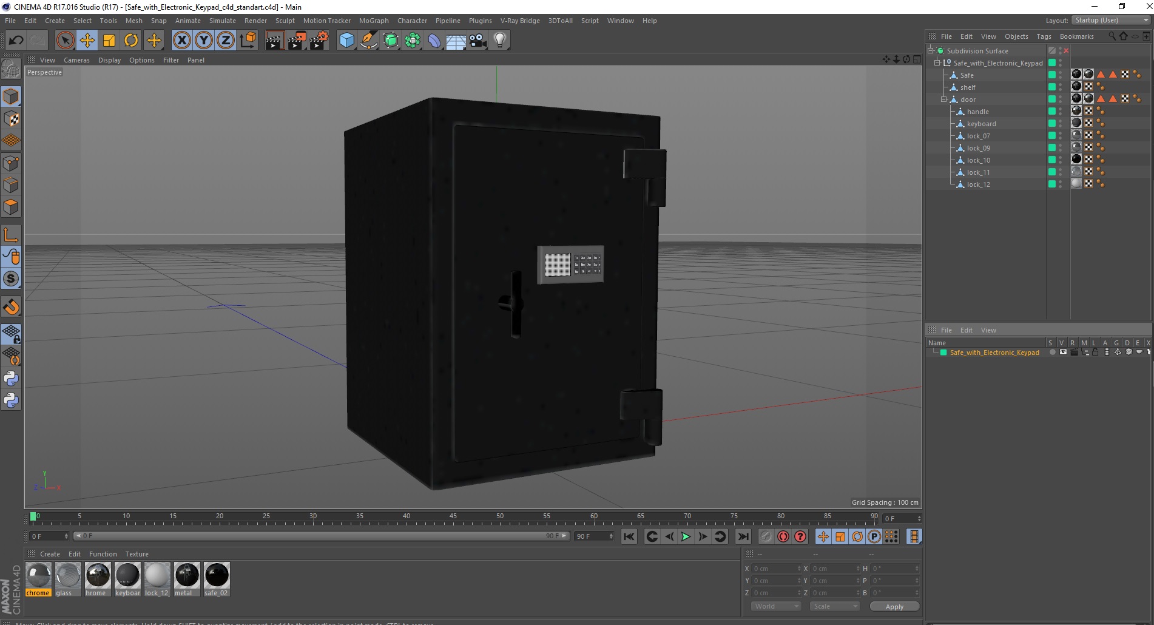Enable Axis mode L icon

pyautogui.click(x=11, y=234)
